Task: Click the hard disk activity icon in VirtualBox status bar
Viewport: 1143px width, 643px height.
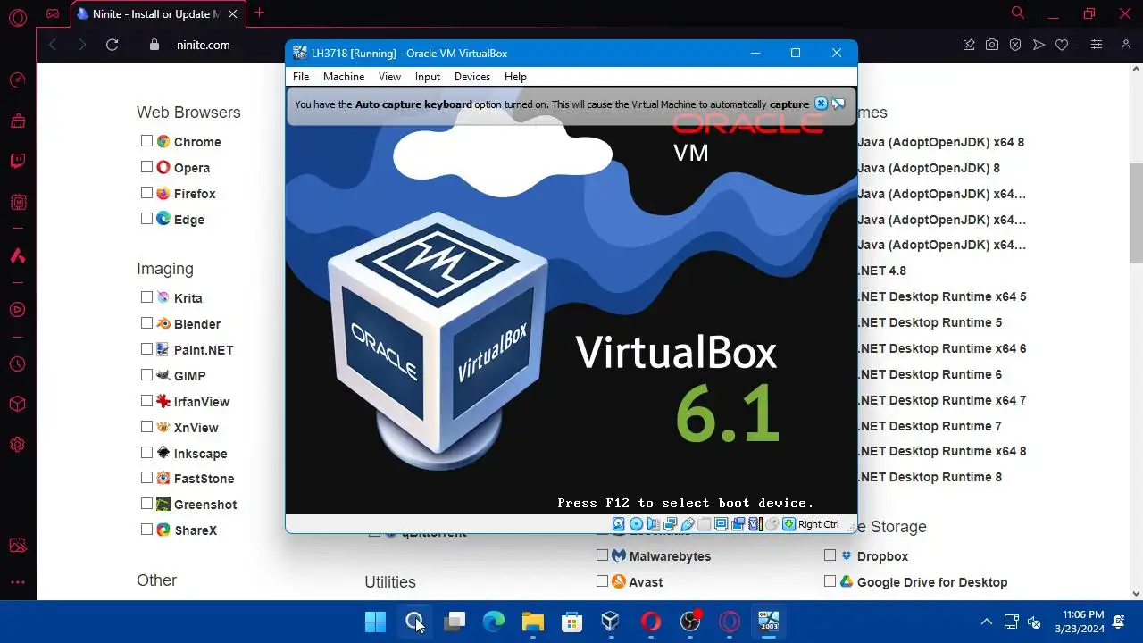Action: pyautogui.click(x=619, y=524)
